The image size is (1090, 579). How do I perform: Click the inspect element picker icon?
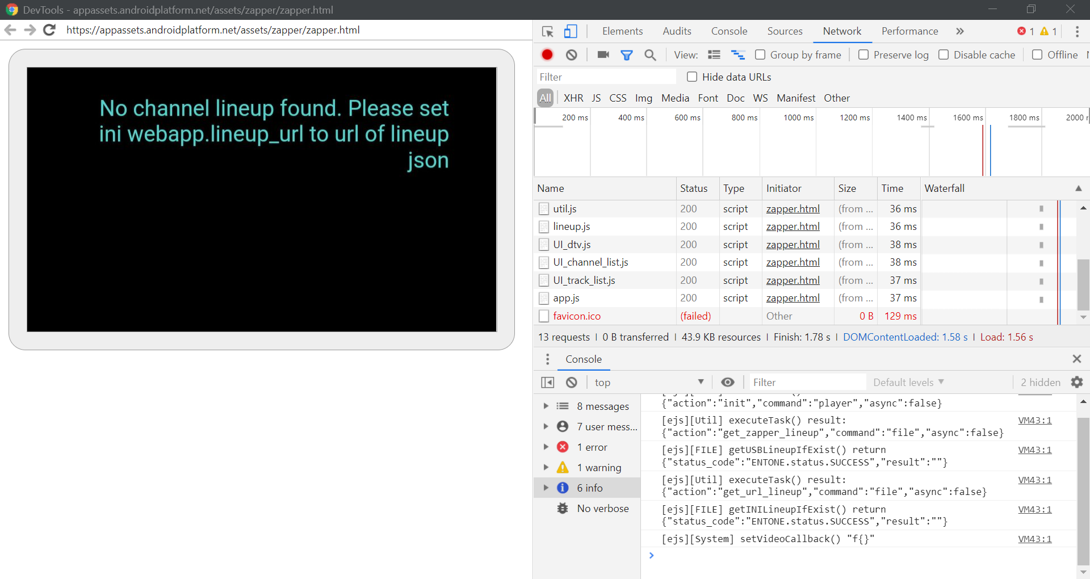547,32
